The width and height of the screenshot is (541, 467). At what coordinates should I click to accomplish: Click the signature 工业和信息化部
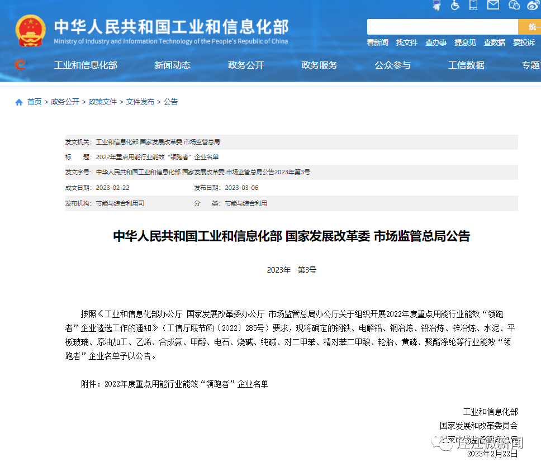(x=490, y=412)
